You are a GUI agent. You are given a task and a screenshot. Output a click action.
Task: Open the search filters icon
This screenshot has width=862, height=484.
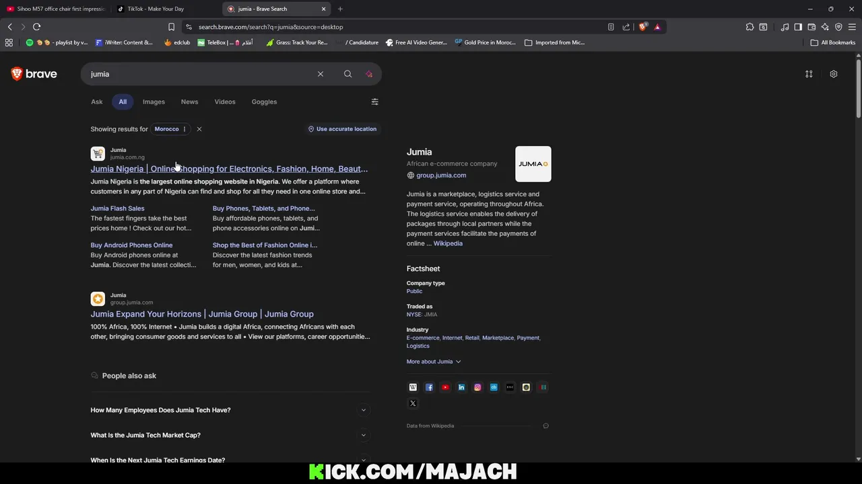pyautogui.click(x=375, y=102)
